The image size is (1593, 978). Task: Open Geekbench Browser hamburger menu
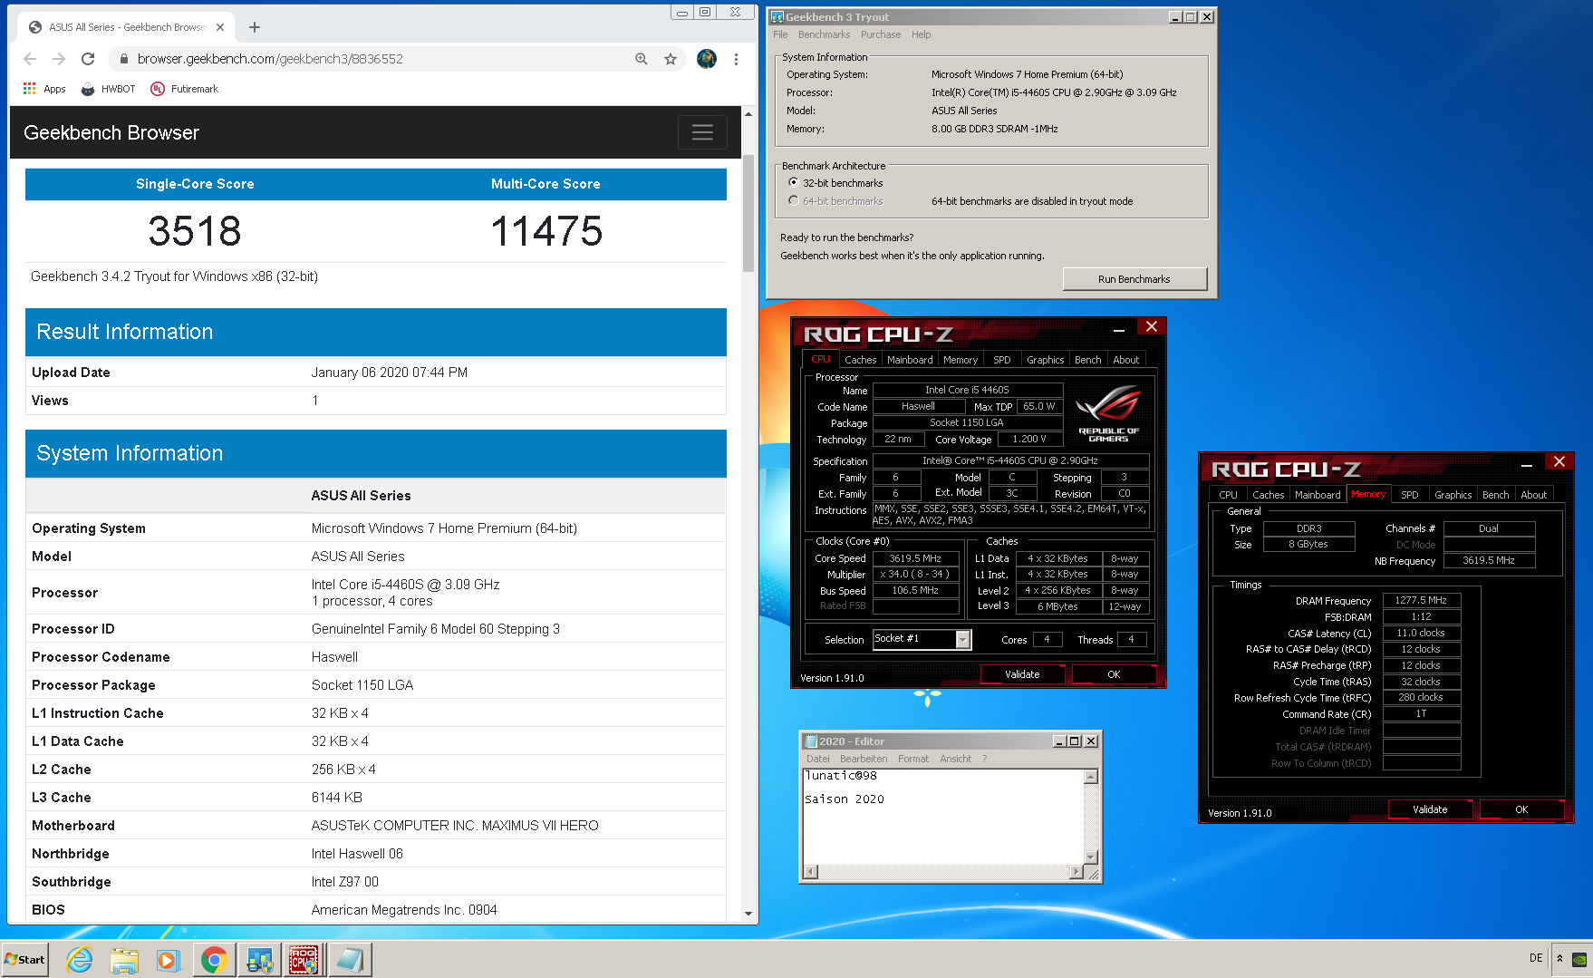coord(702,132)
